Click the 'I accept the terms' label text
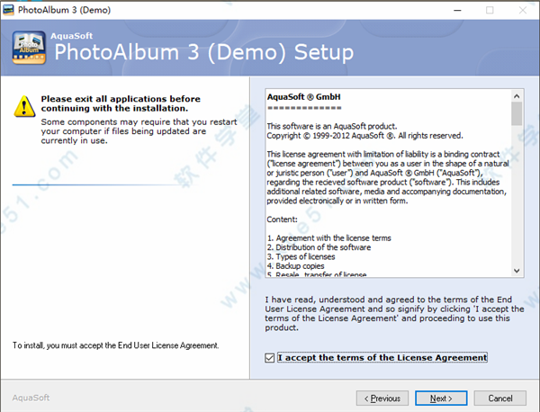Viewport: 540px width, 412px height. tap(382, 358)
